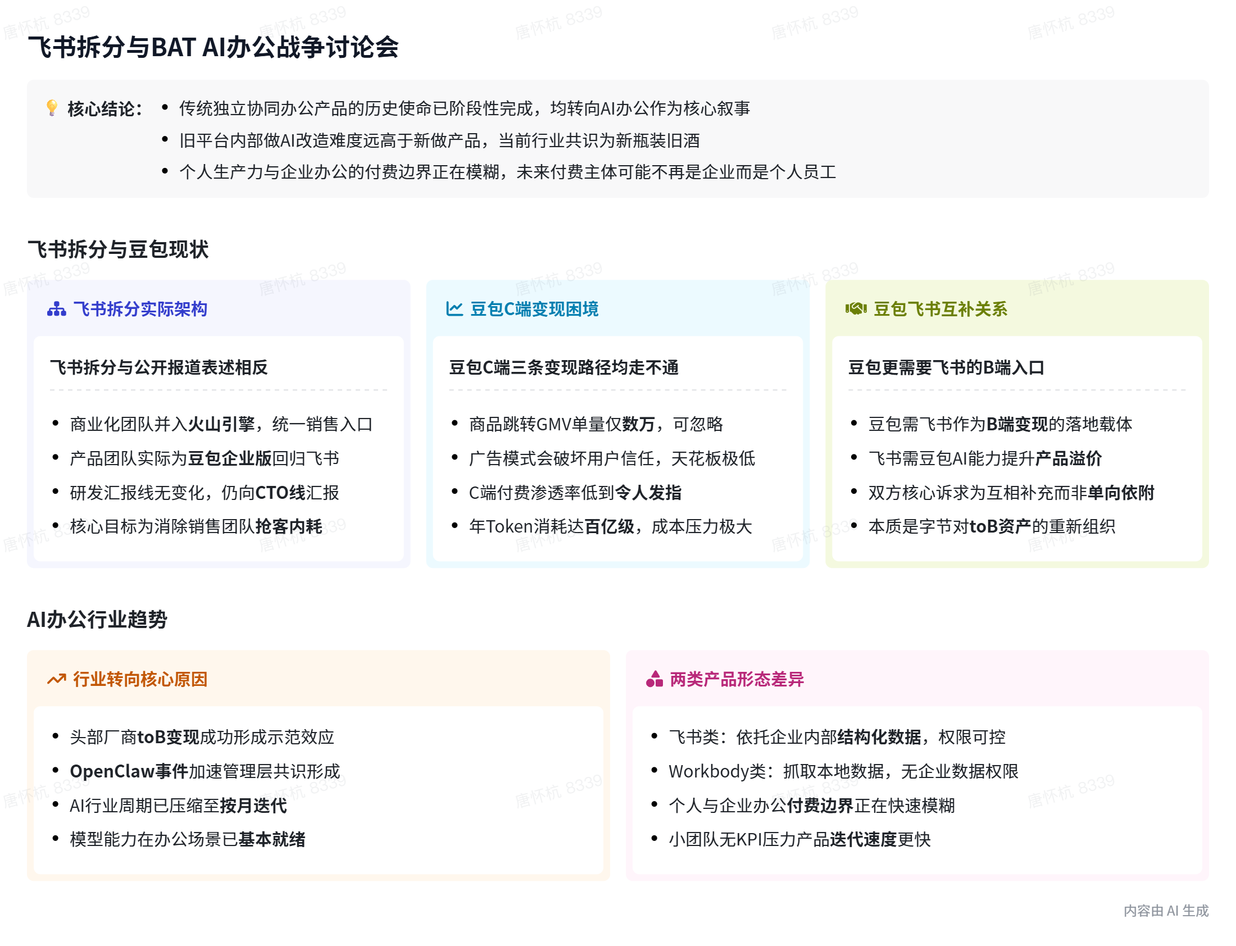Click the bullet 豆包需飞书作为B端变现的落地载体
The width and height of the screenshot is (1236, 946).
pos(1001,424)
